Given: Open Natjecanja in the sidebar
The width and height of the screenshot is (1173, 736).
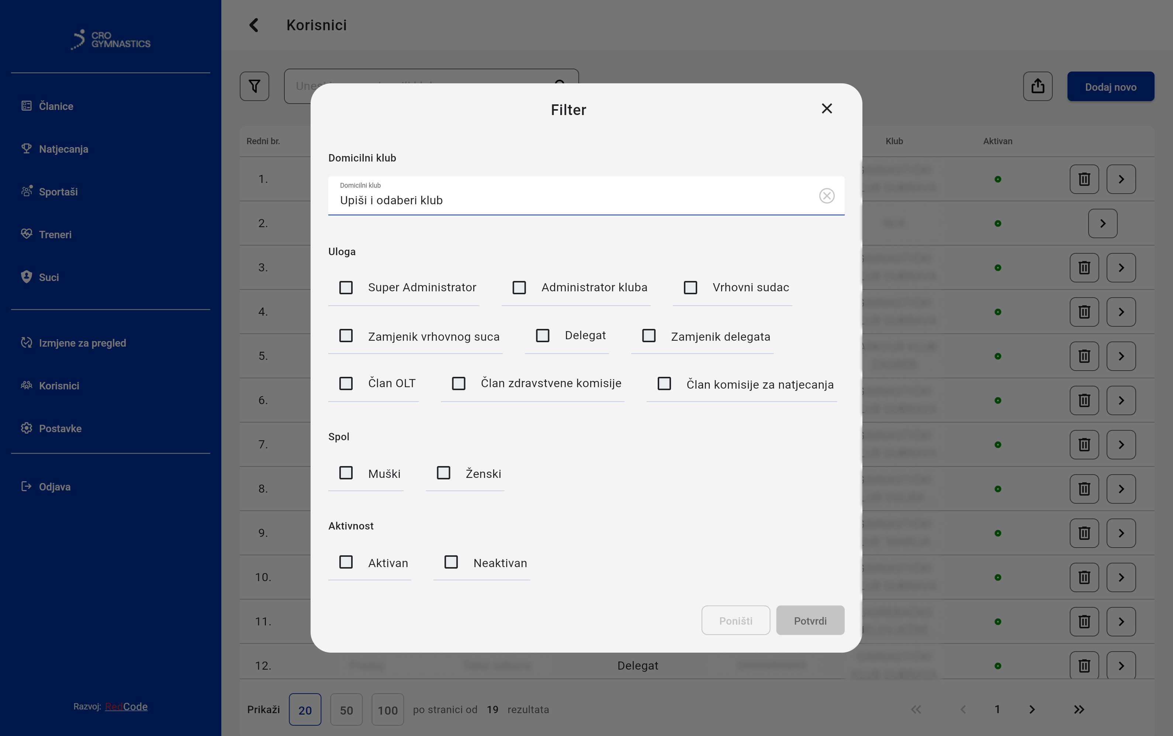Looking at the screenshot, I should [63, 149].
